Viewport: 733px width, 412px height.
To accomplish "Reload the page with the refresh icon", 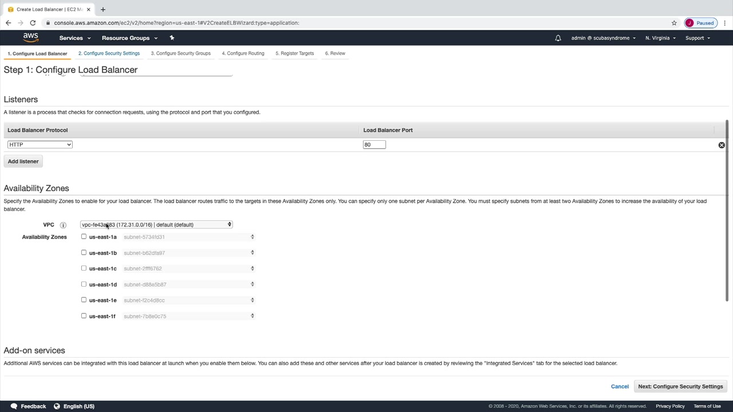I will click(x=33, y=23).
